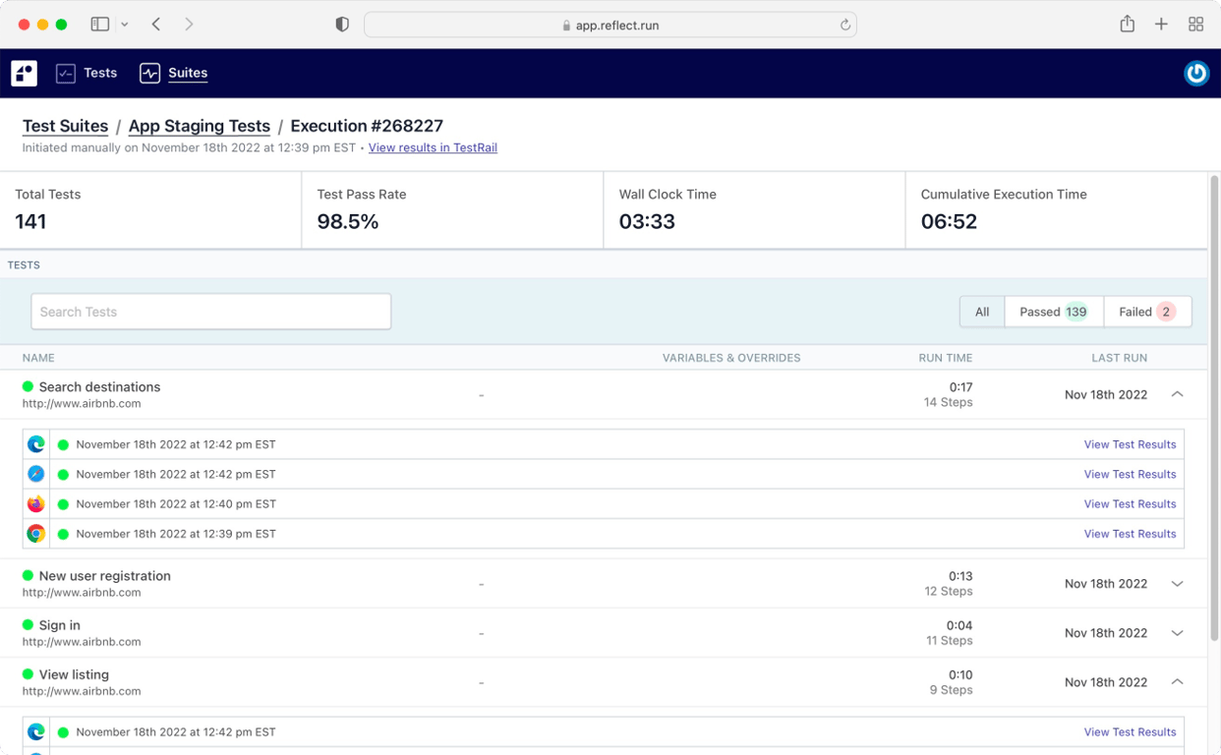Filter by Passed 139 tests
Screen dimensions: 1221x755
(1054, 312)
